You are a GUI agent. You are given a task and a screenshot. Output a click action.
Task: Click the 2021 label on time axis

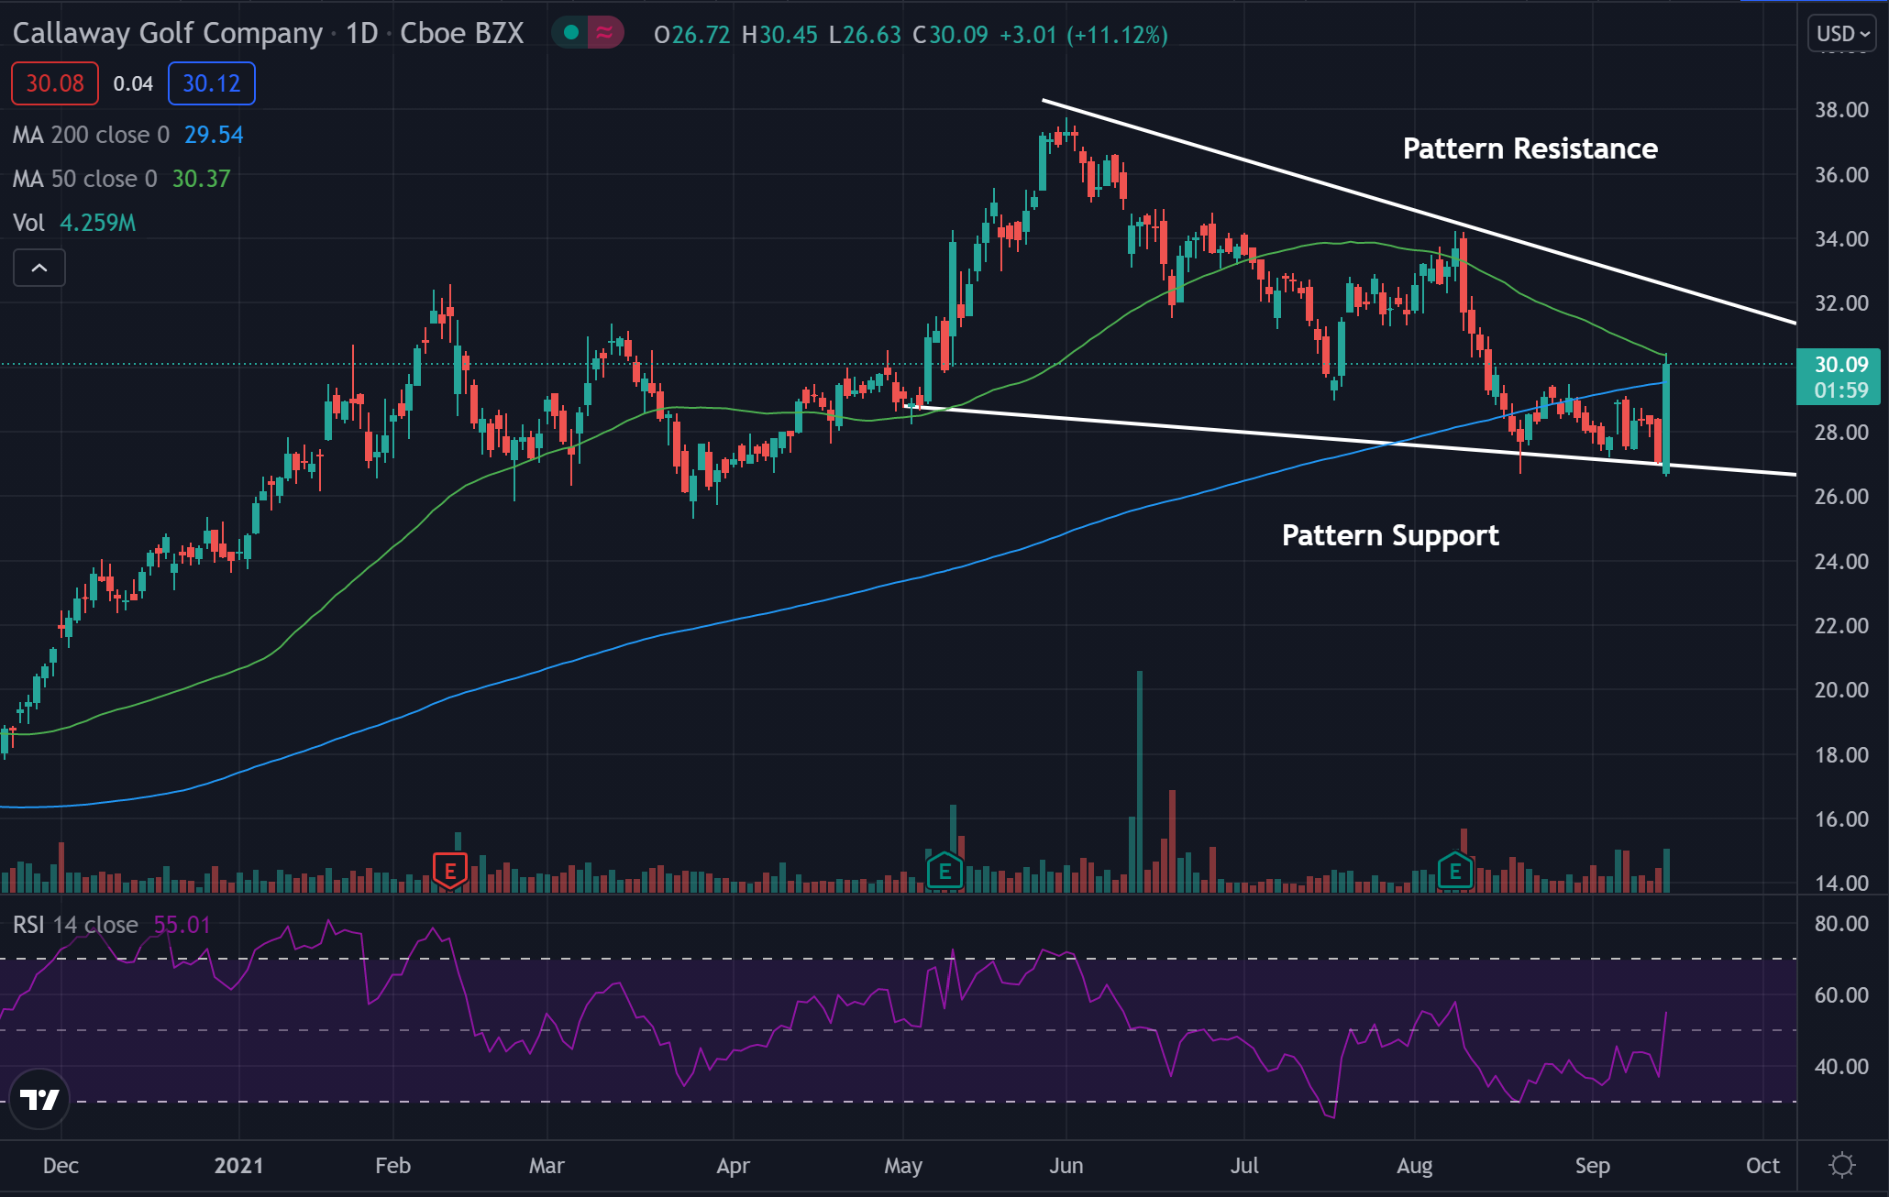pyautogui.click(x=238, y=1166)
